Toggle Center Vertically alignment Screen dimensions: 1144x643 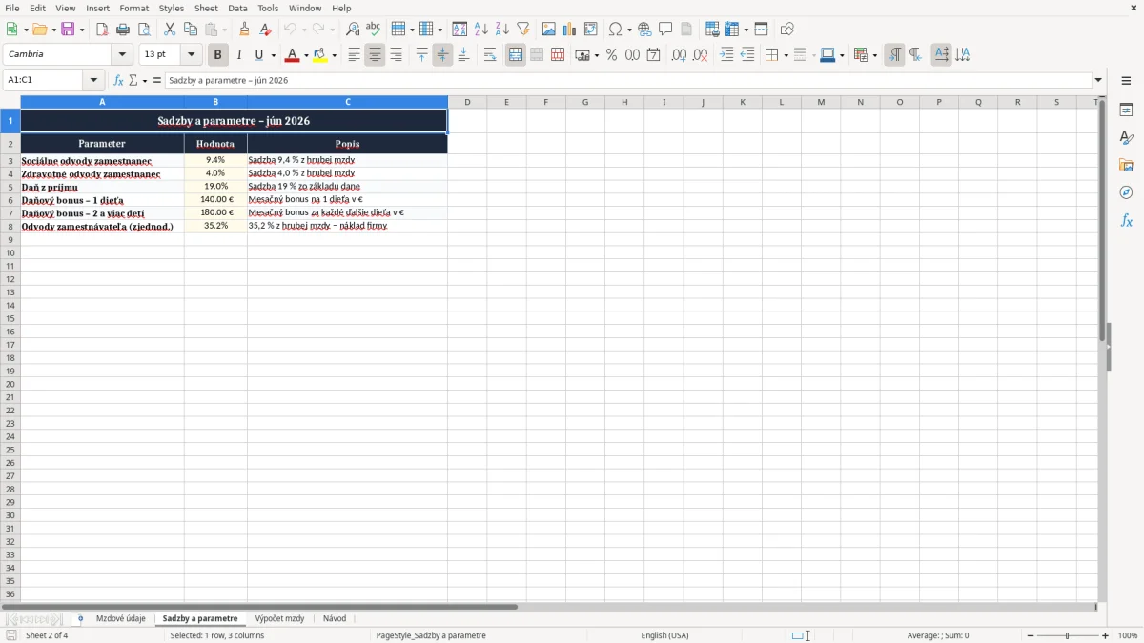[x=442, y=55]
